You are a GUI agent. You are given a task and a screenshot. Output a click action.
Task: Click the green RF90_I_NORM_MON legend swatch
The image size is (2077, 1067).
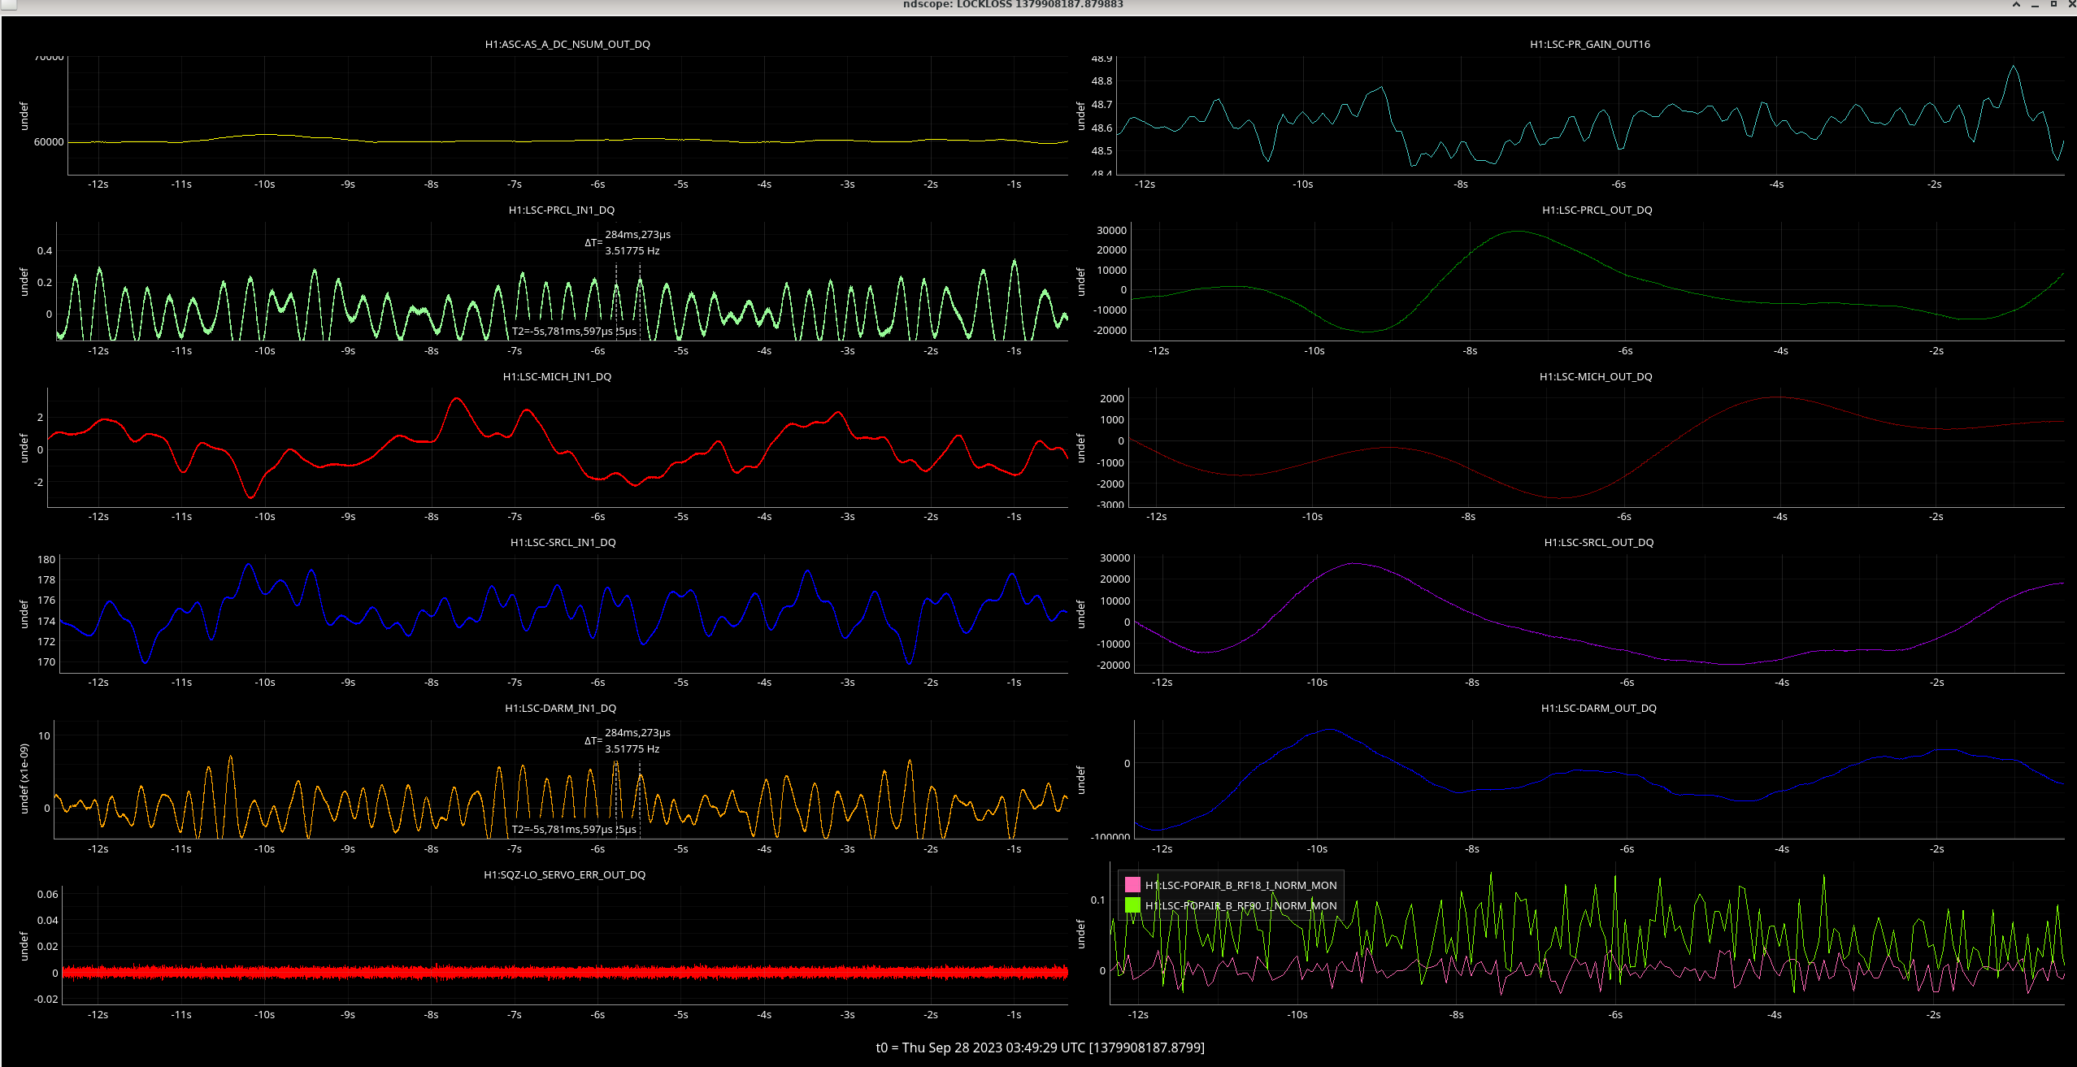coord(1132,905)
